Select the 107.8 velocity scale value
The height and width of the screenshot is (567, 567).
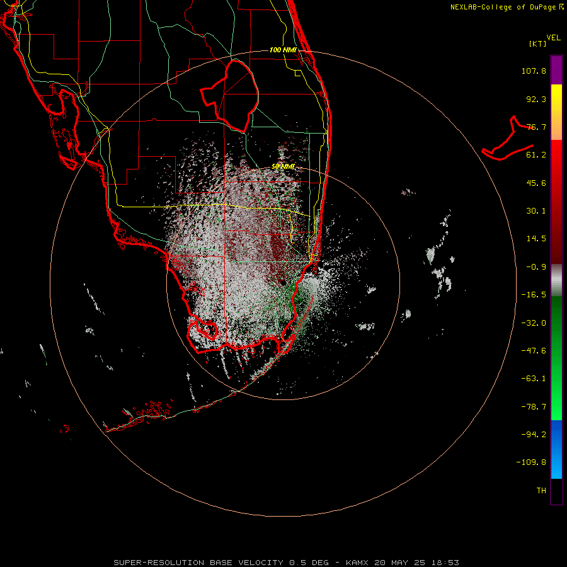coord(534,71)
